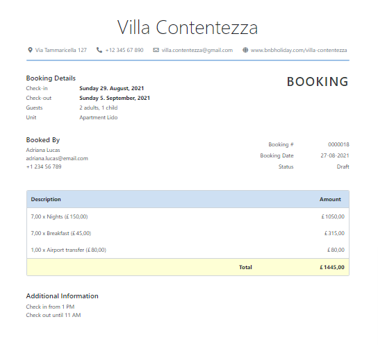Viewport: 378px width, 351px height.
Task: Click the check-out date Sunday 5. September
Action: [115, 98]
